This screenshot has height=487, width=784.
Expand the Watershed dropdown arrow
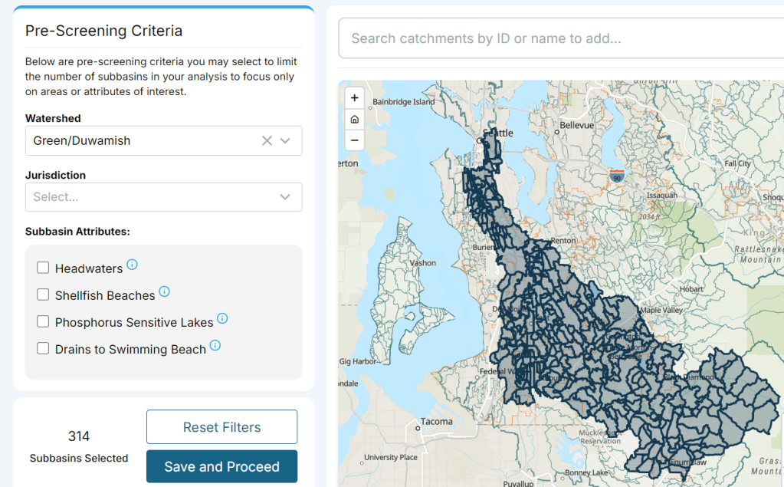coord(286,141)
